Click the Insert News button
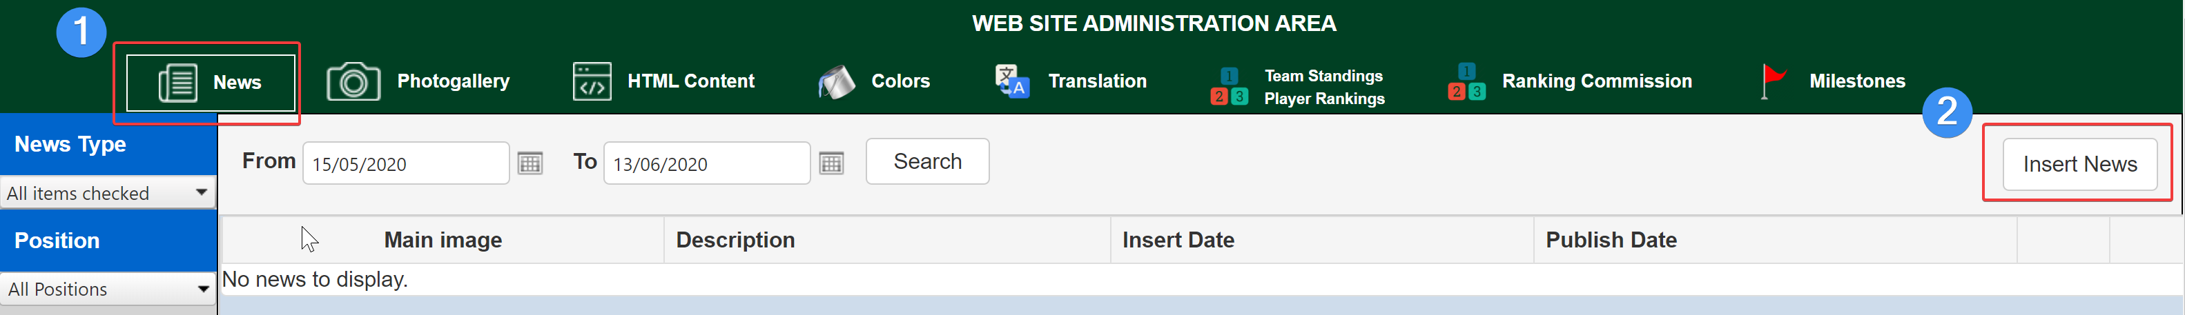 click(x=2080, y=164)
